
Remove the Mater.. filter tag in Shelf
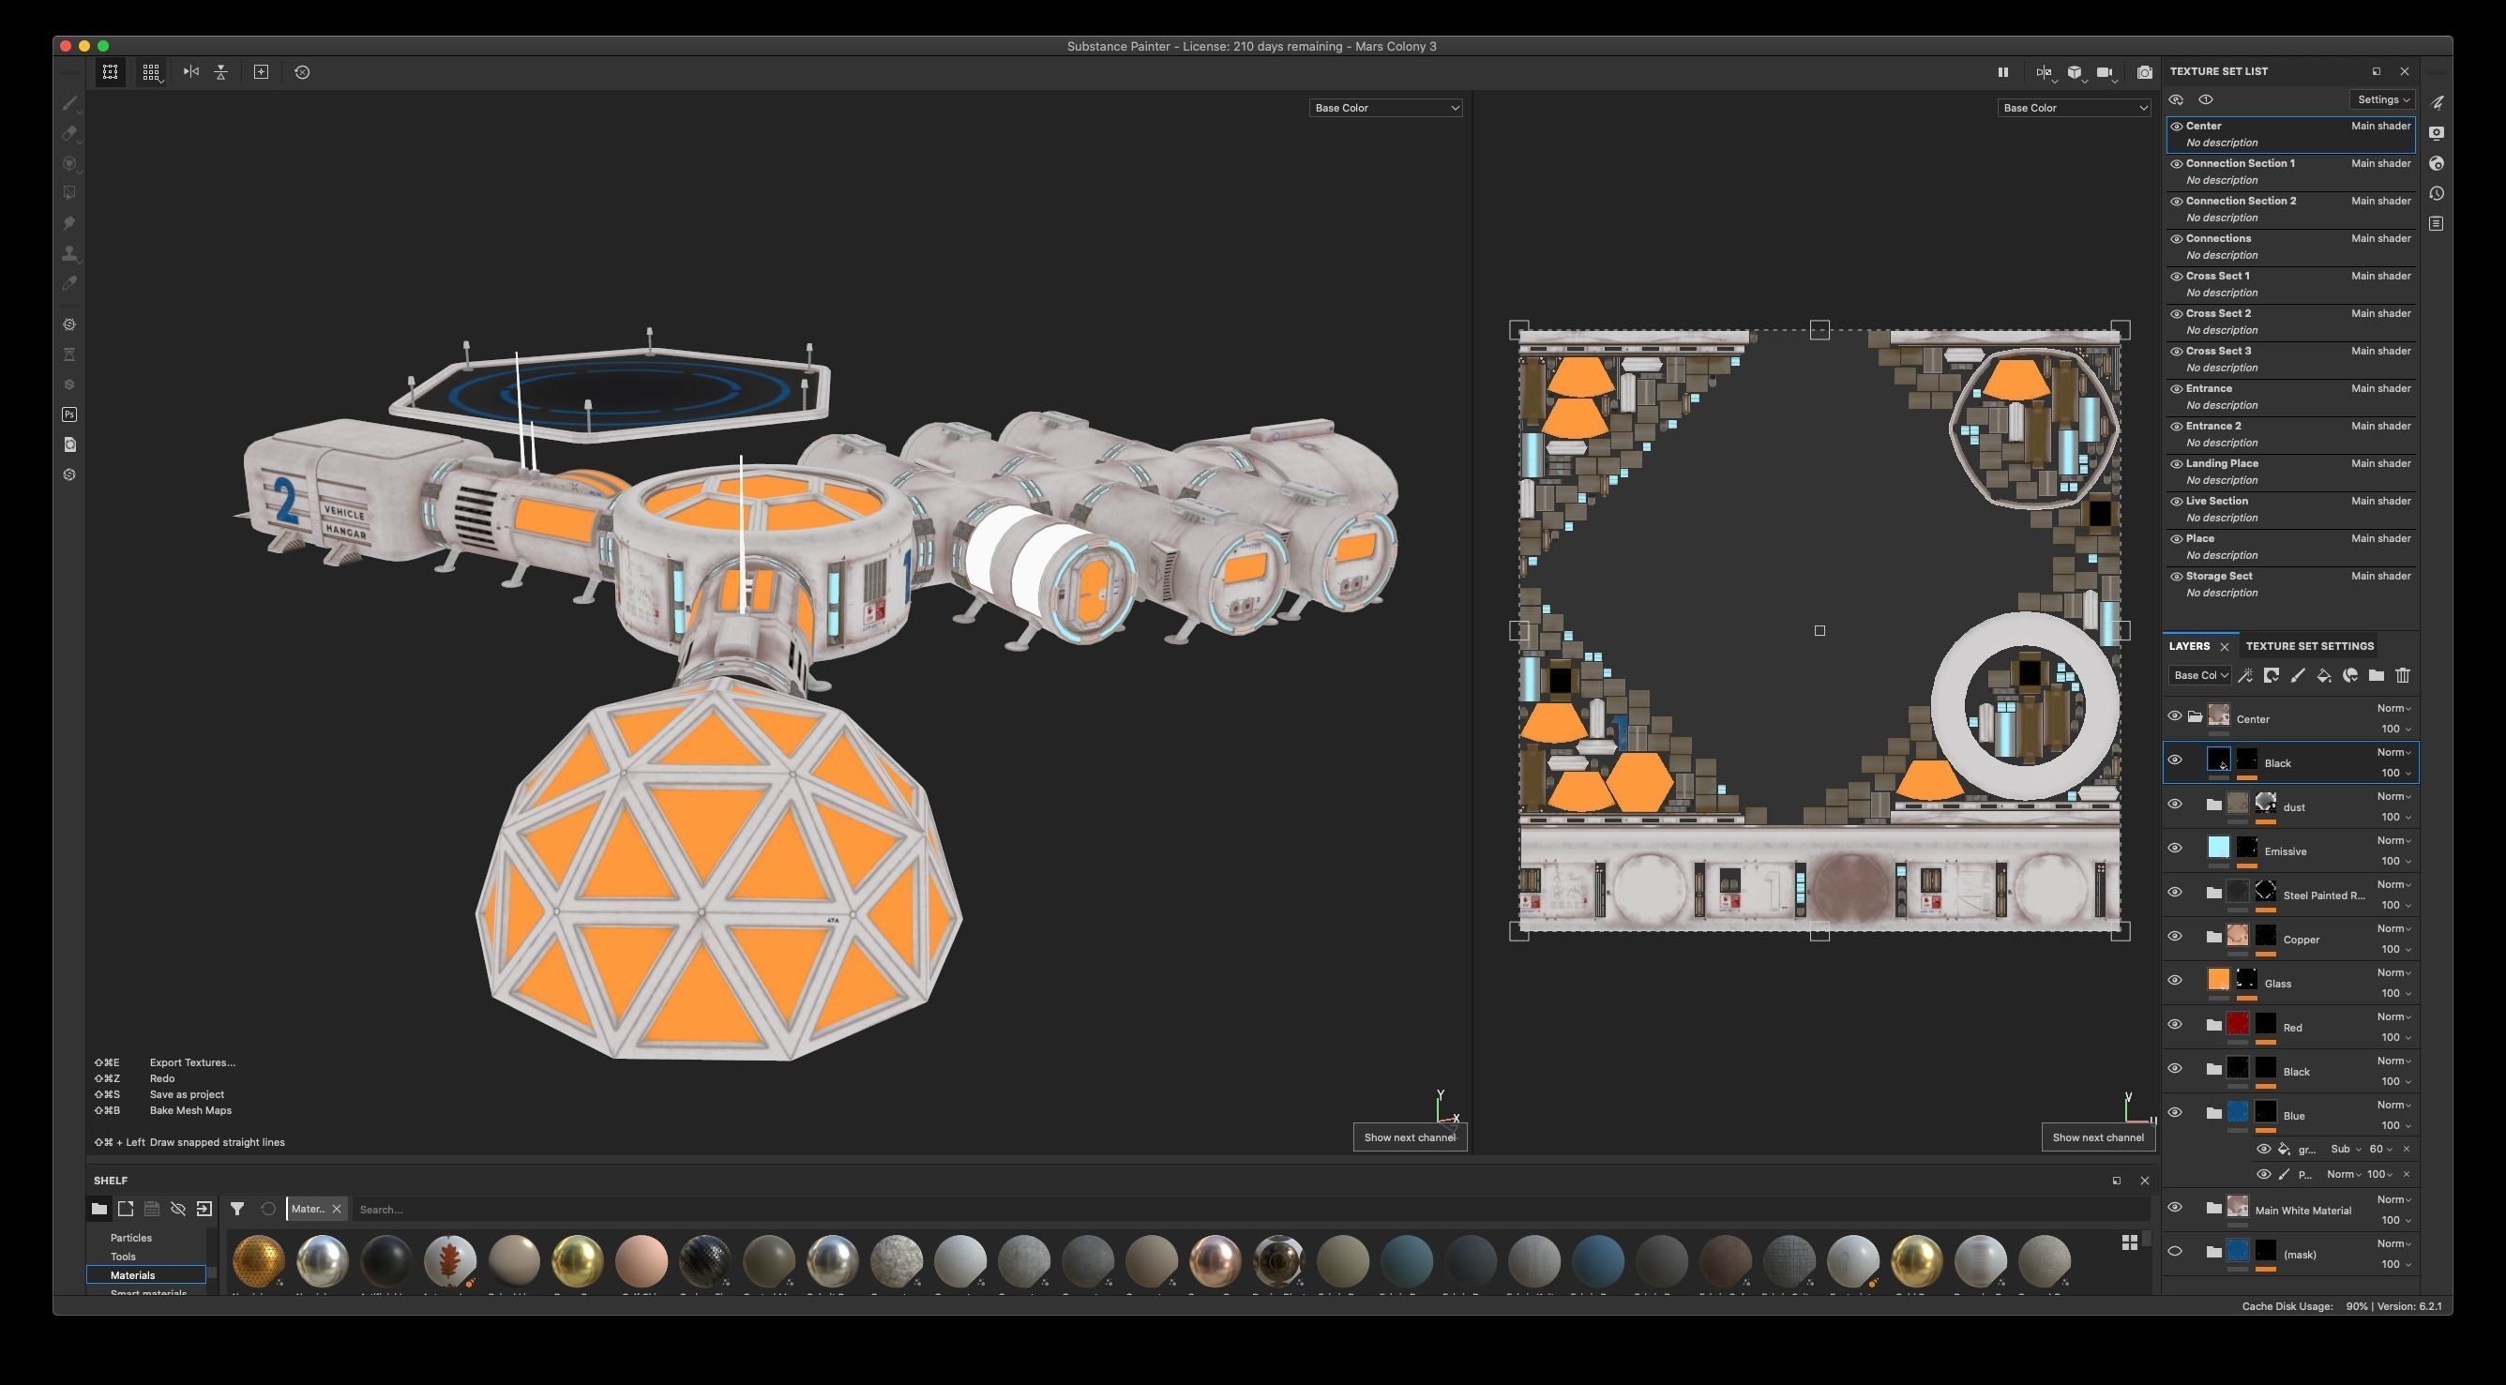337,1209
